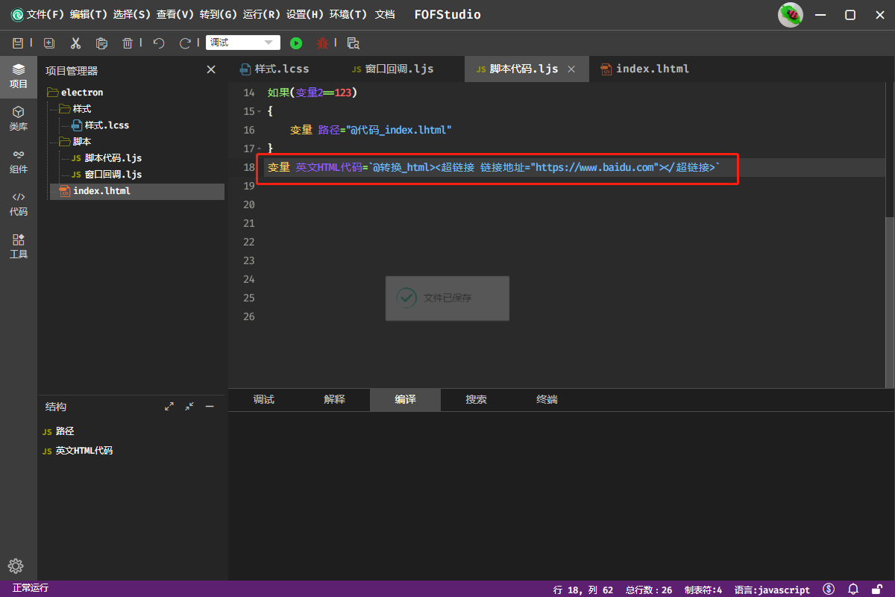The height and width of the screenshot is (597, 895).
Task: Open the 设置(H) menu
Action: point(305,15)
